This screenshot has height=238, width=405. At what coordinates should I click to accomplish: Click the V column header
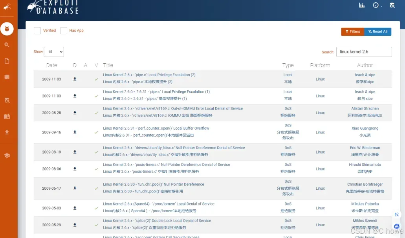click(x=96, y=65)
